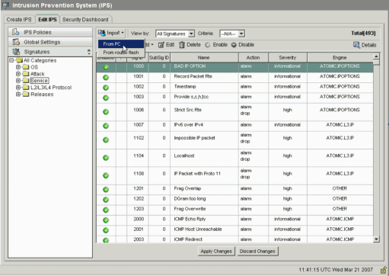Screen dimensions: 389x276
Task: Choose From router flash import option
Action: click(121, 53)
